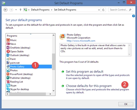Click the search magnifier icon

point(130,10)
